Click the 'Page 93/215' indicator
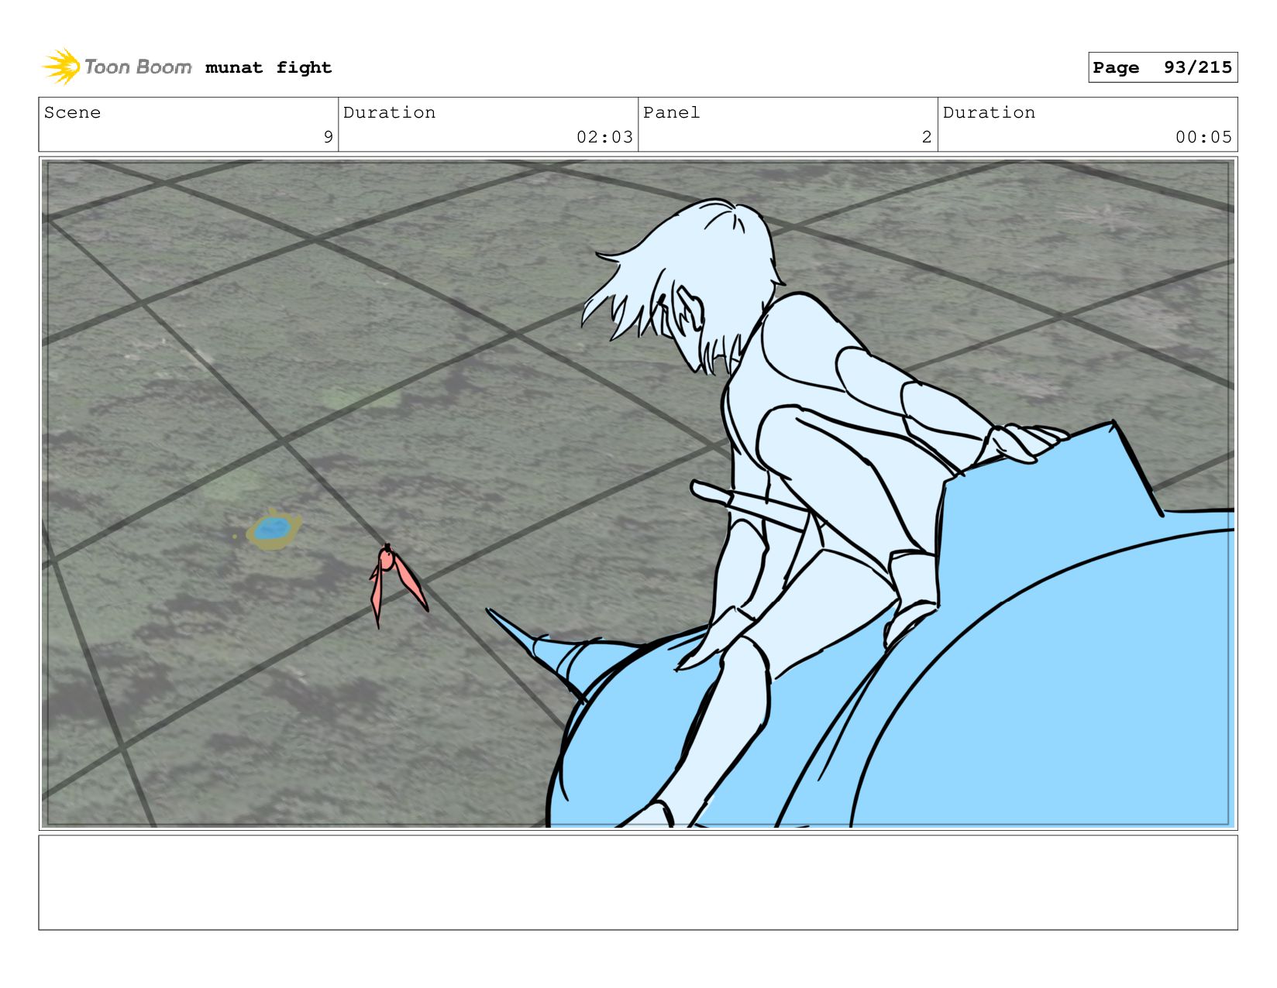This screenshot has width=1277, height=988. tap(1162, 67)
